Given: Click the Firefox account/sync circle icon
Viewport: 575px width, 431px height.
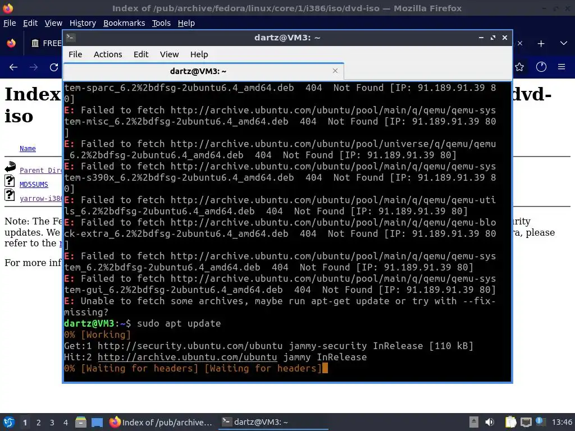Looking at the screenshot, I should (541, 67).
